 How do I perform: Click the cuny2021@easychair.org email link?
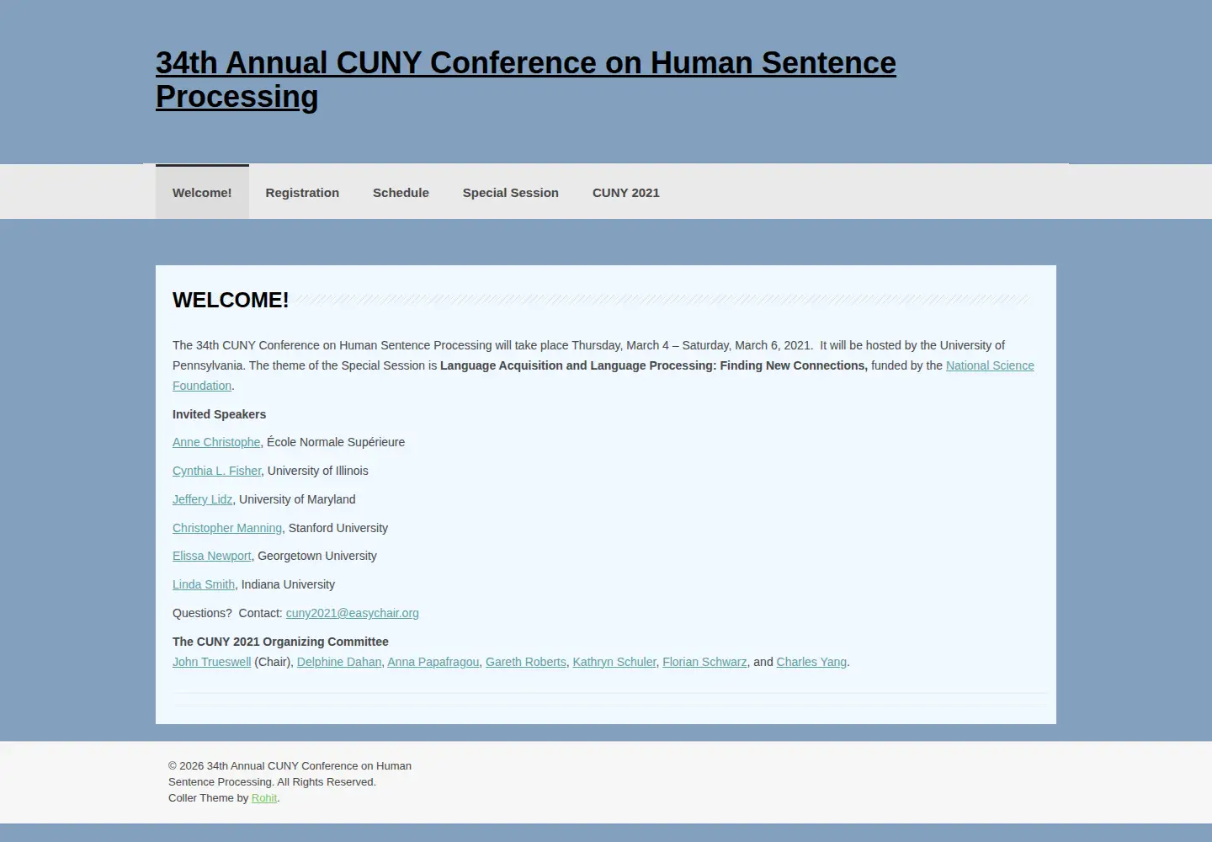point(352,613)
